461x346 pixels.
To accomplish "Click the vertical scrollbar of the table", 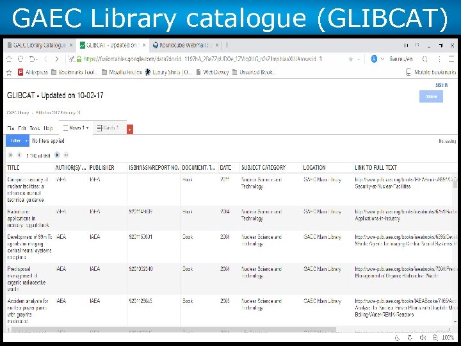I will point(455,184).
